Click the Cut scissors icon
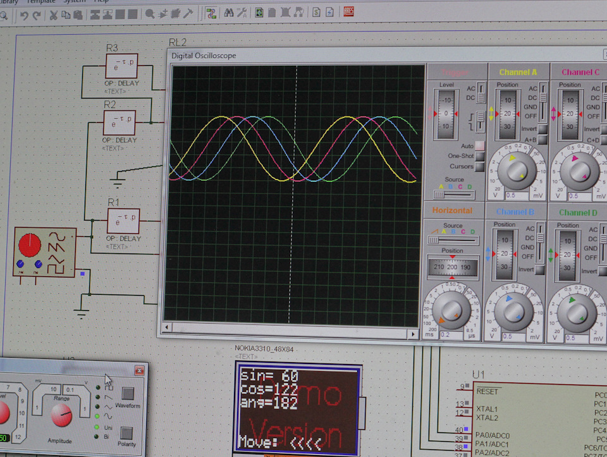The width and height of the screenshot is (607, 457). coord(54,15)
